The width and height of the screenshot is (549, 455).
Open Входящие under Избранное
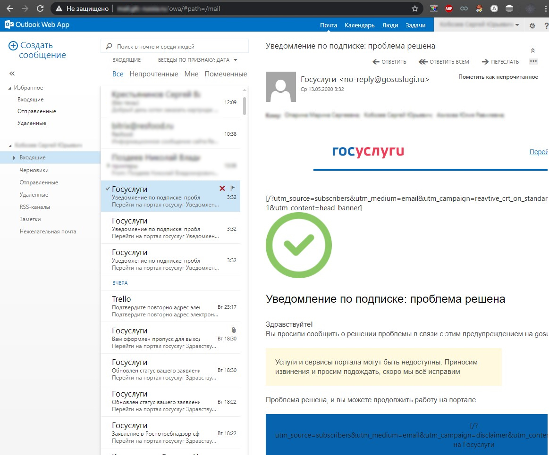(x=31, y=99)
